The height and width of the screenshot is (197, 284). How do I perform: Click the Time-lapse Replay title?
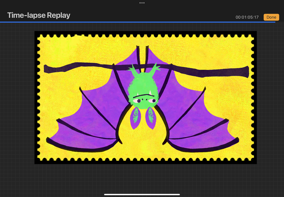39,16
